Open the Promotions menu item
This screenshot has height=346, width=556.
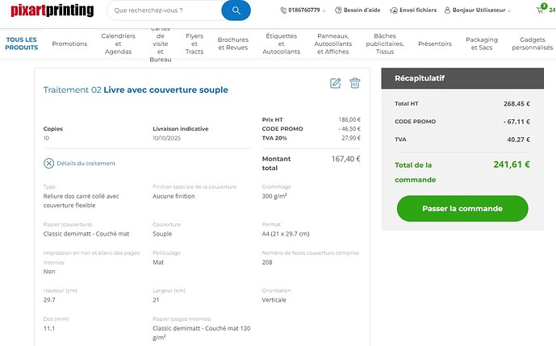(x=69, y=44)
